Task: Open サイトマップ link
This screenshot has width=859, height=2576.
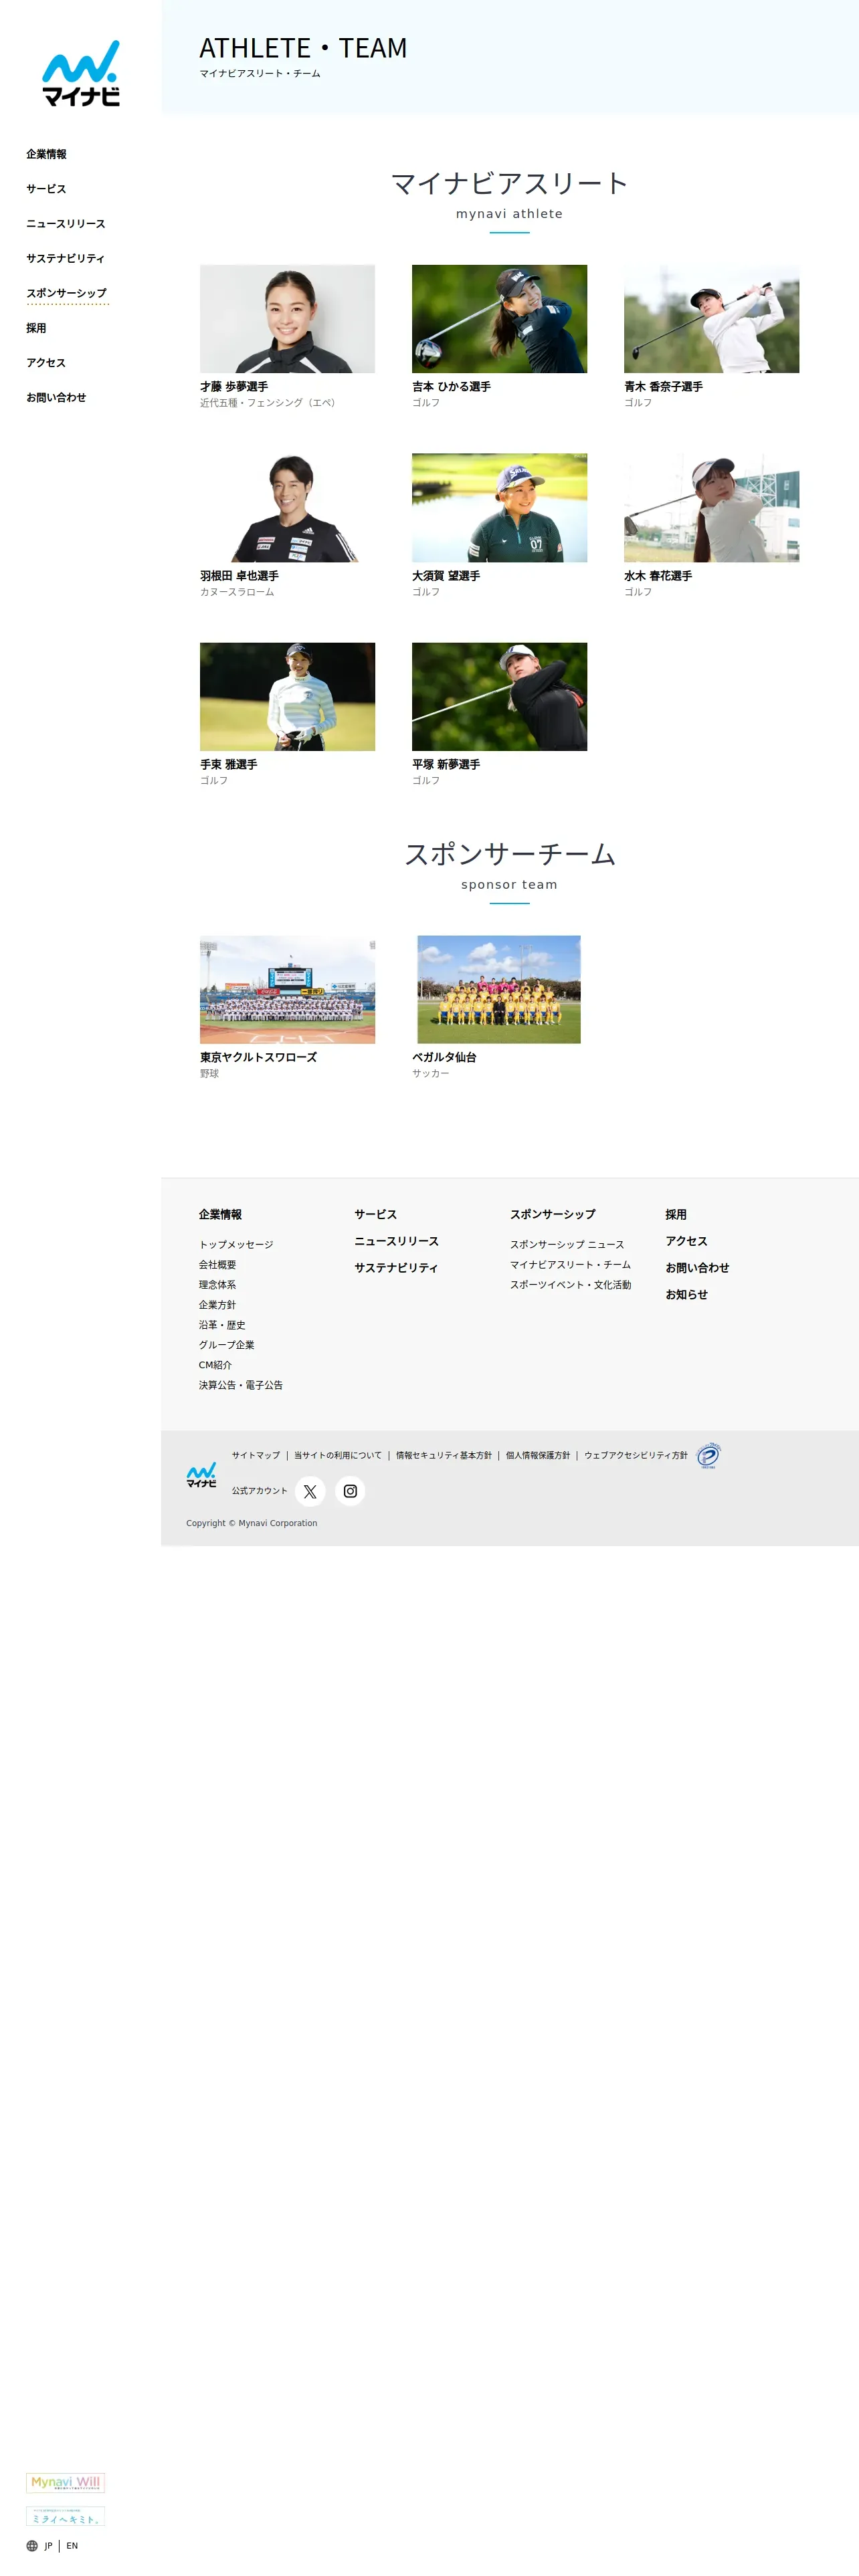Action: point(256,1456)
